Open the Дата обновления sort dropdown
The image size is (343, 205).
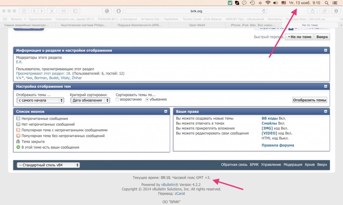click(x=90, y=100)
